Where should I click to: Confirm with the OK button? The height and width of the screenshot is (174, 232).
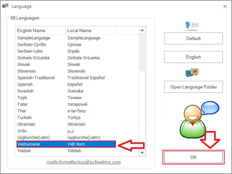193,157
